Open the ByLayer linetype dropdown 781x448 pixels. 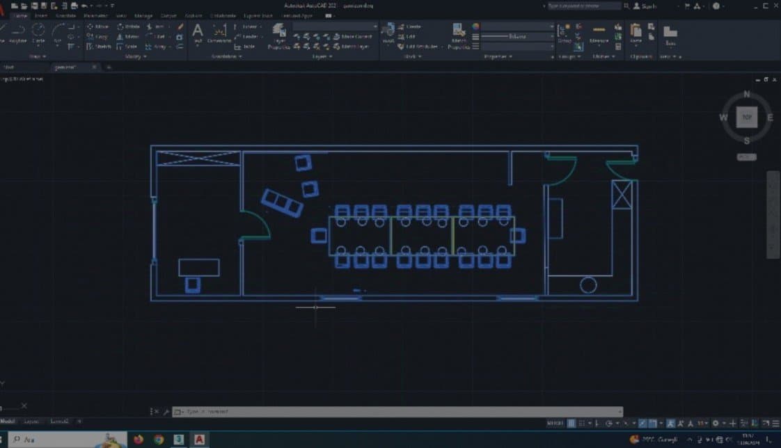517,36
